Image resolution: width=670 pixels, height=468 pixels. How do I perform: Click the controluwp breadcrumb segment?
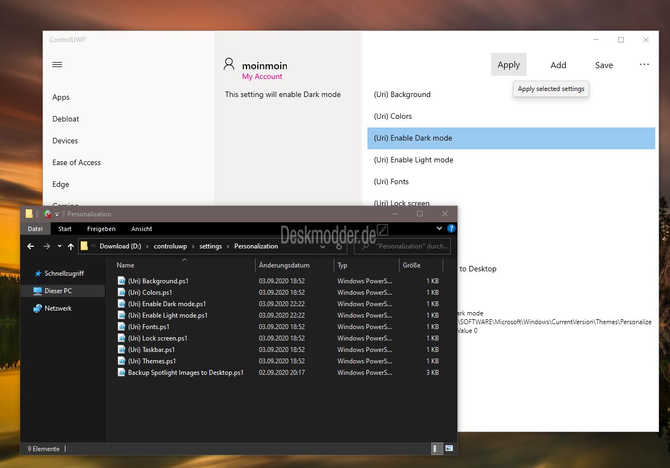click(x=170, y=246)
